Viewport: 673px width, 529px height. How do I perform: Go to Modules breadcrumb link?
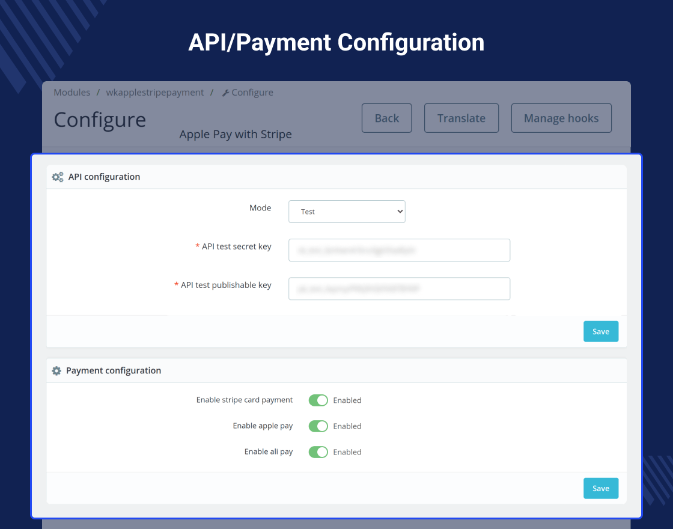[x=72, y=93]
